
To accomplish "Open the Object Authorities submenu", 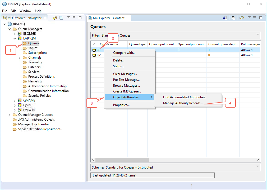I will coord(130,97).
